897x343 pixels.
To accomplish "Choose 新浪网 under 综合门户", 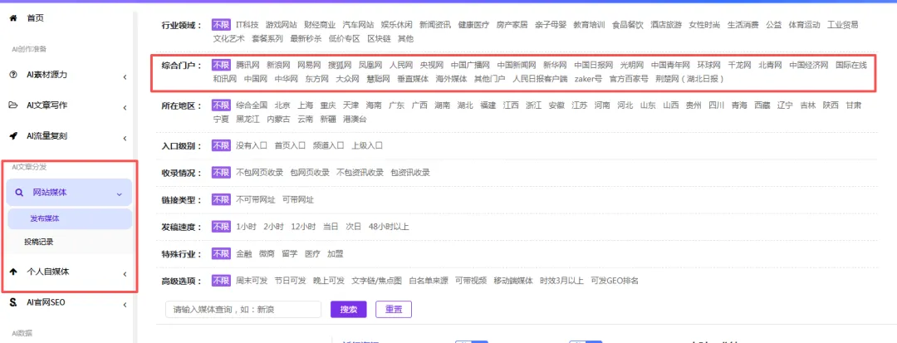I will click(278, 65).
